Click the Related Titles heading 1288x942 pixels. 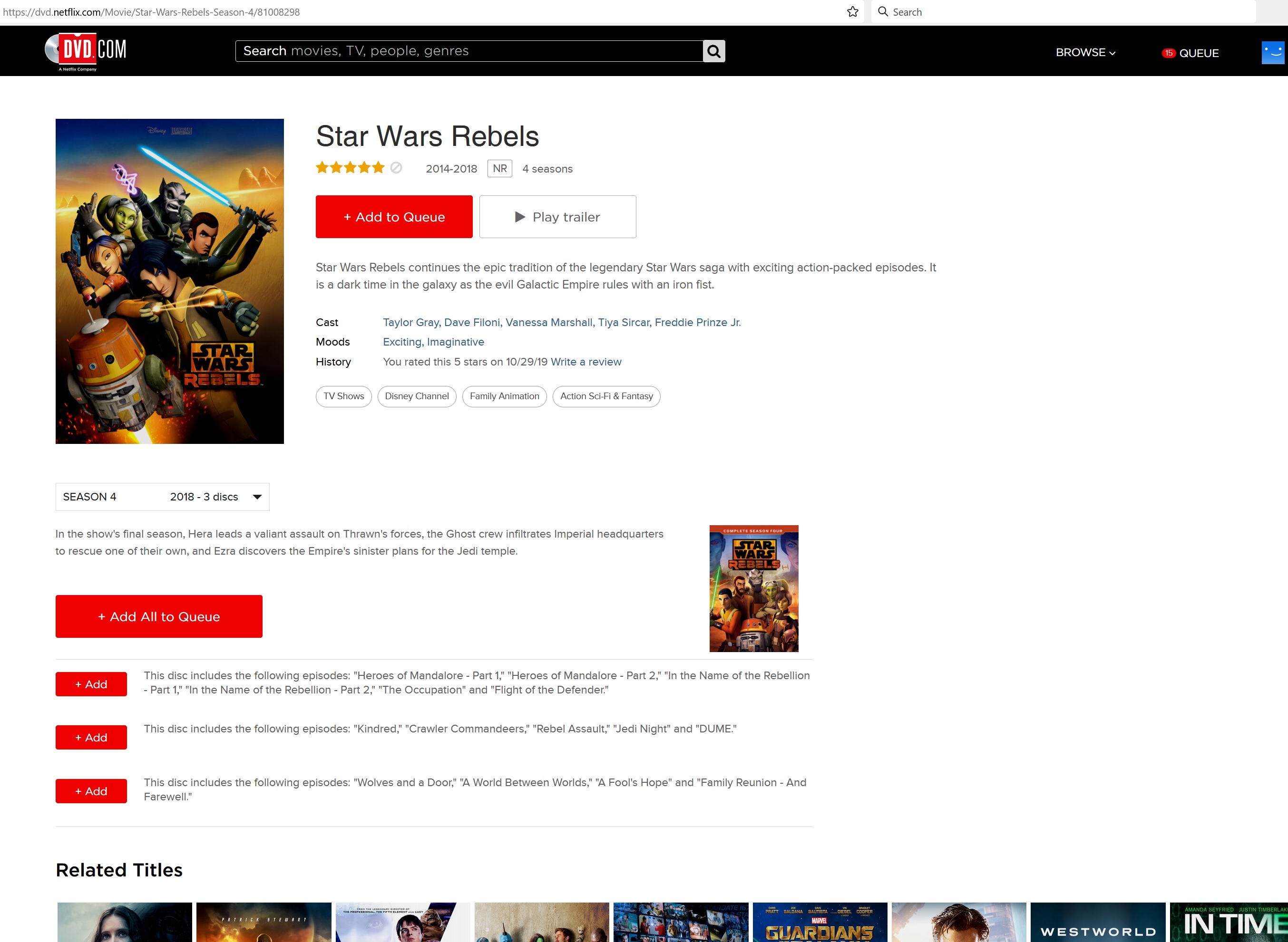(x=119, y=870)
